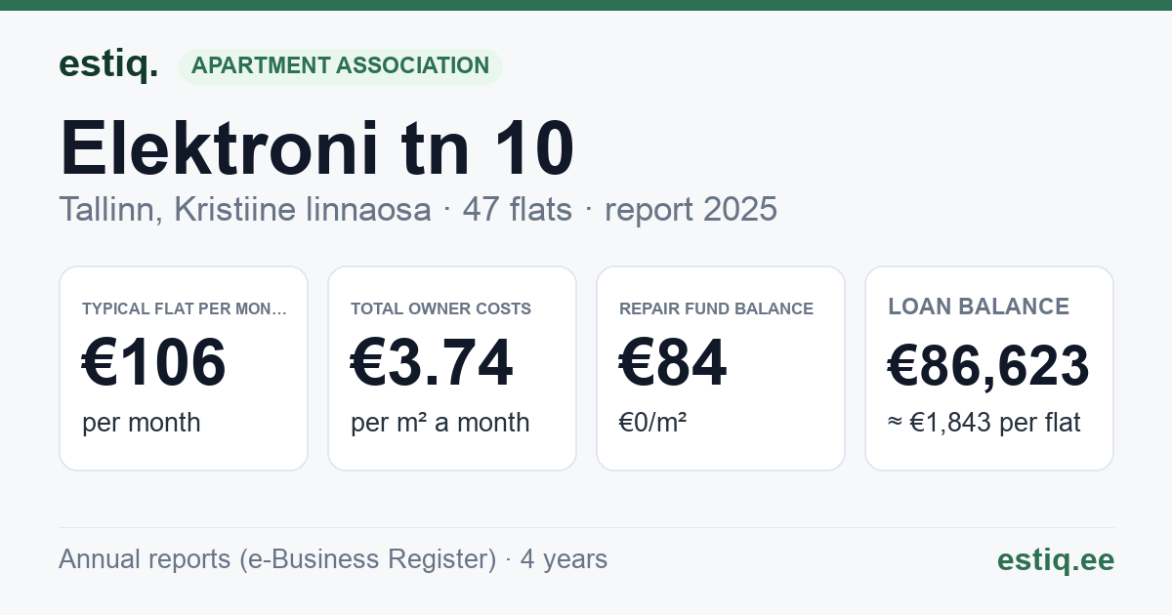Viewport: 1172px width, 615px height.
Task: Click the €3.74 value
Action: (x=432, y=363)
